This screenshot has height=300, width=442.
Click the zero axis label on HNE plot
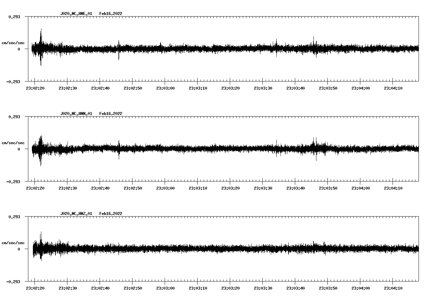[x=19, y=49]
